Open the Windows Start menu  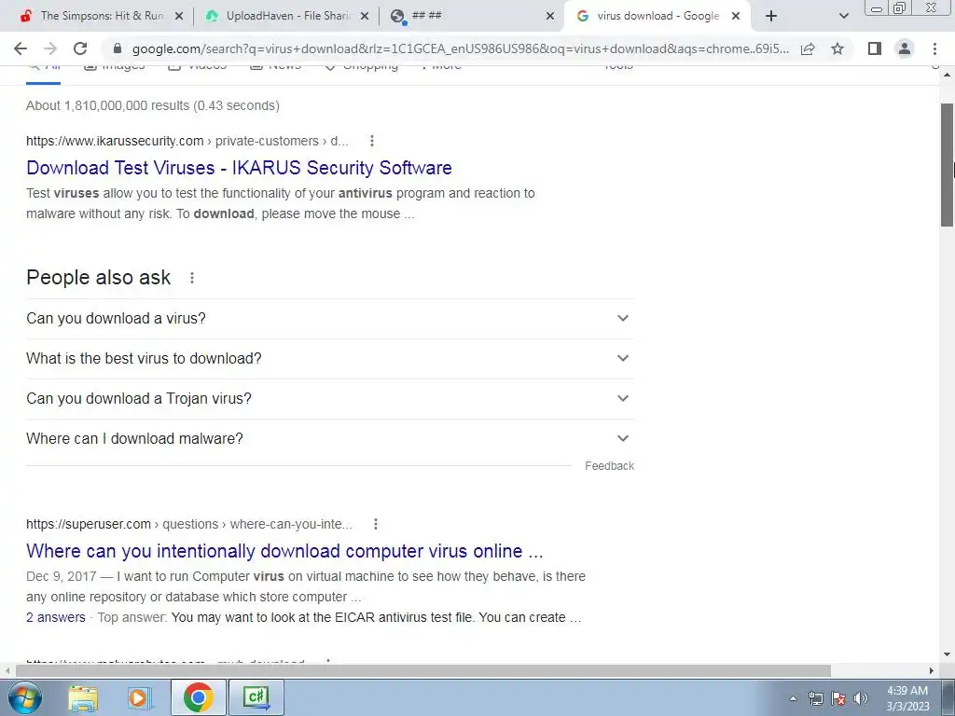[25, 697]
